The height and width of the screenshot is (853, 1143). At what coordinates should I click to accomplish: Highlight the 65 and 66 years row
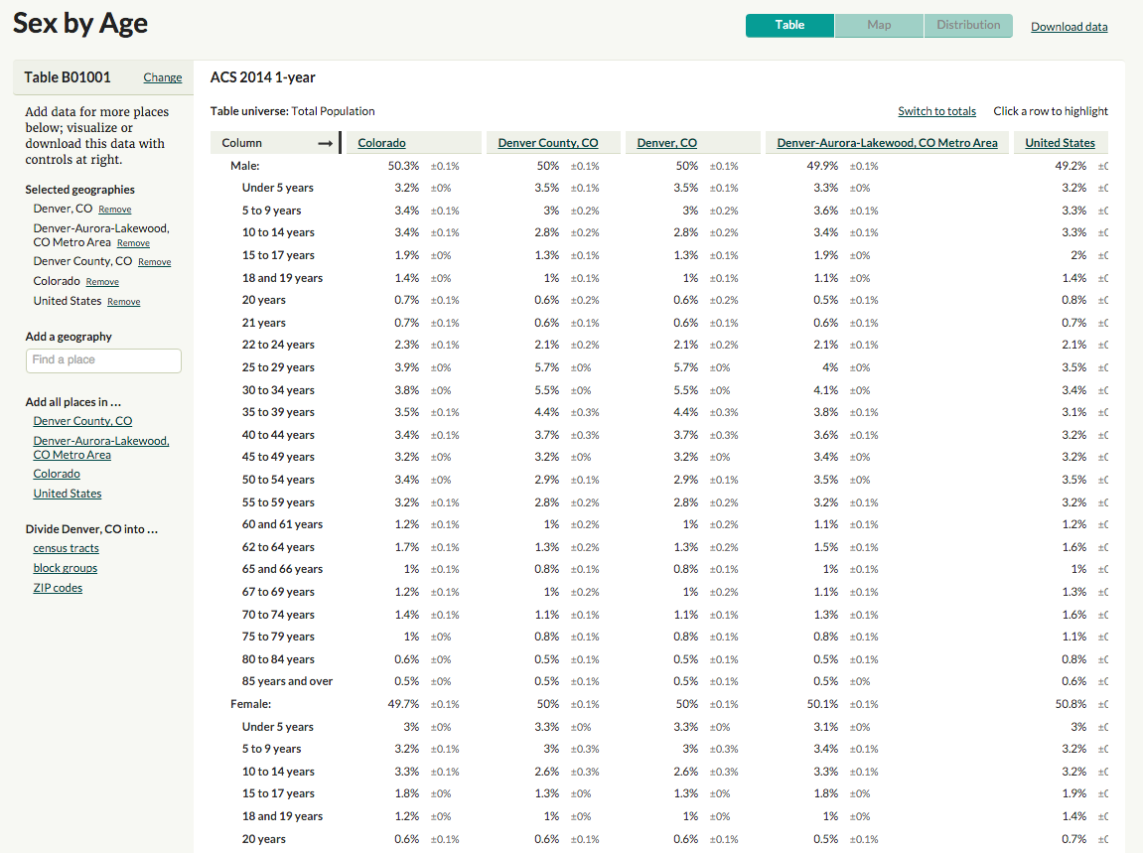[x=659, y=569]
